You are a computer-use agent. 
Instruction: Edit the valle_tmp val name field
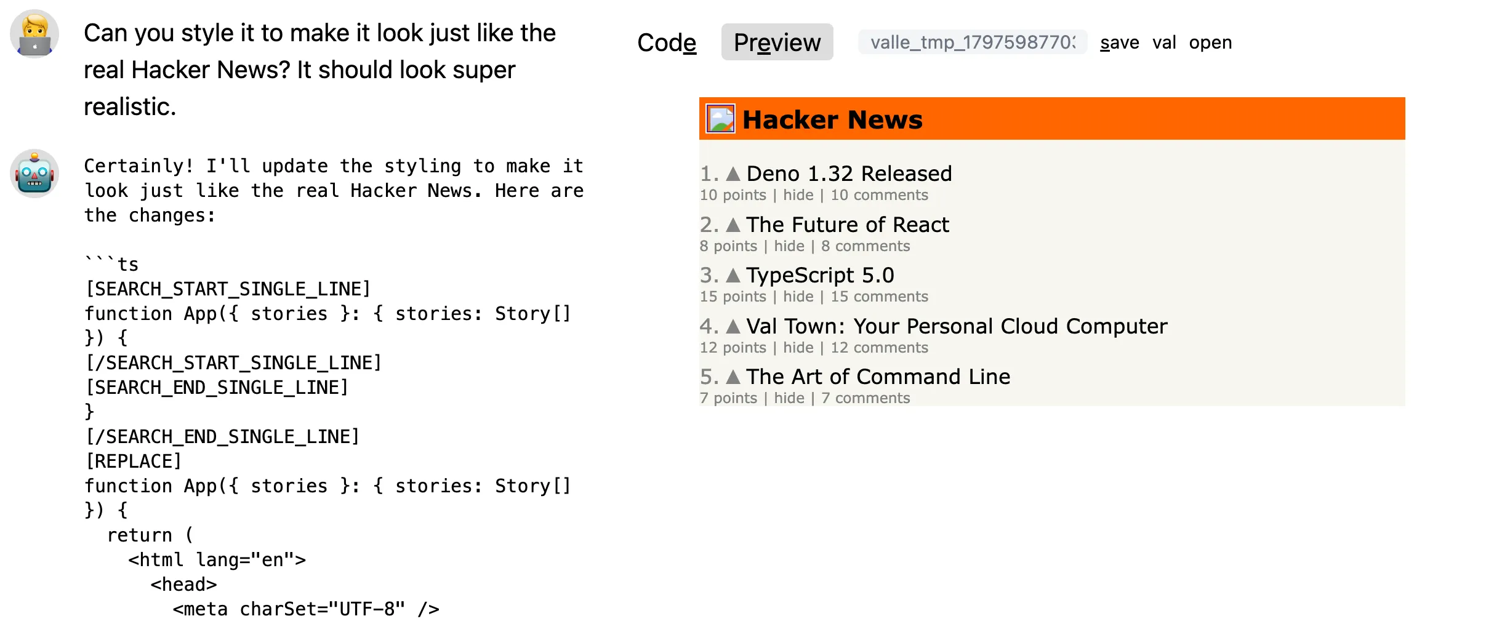click(x=972, y=42)
